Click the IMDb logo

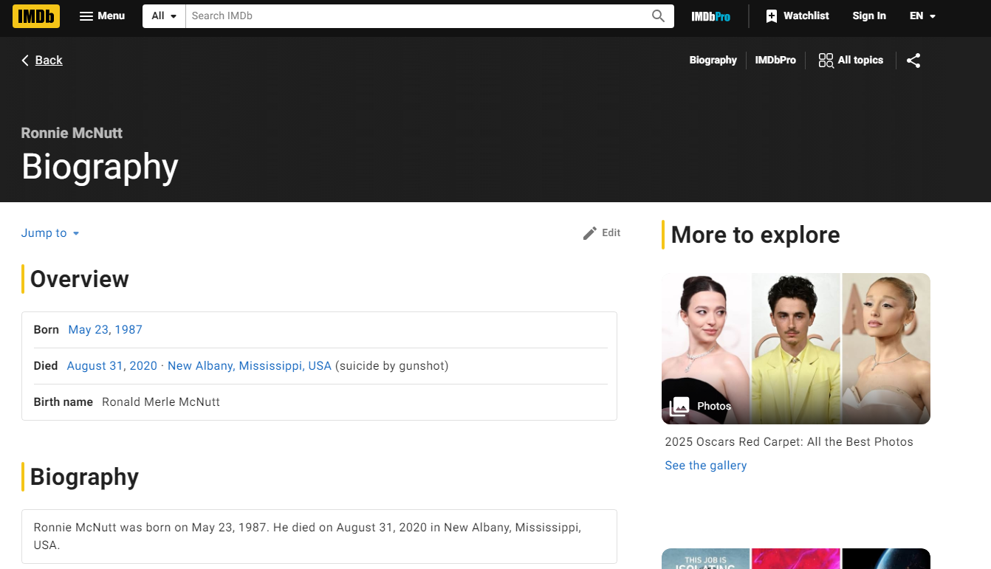36,16
